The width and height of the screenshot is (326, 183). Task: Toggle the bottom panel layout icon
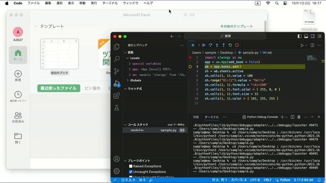[306, 36]
